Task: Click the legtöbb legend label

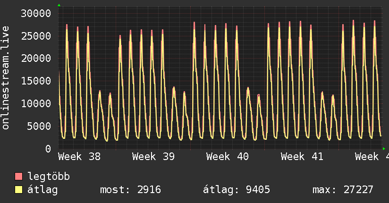Action: click(x=49, y=176)
